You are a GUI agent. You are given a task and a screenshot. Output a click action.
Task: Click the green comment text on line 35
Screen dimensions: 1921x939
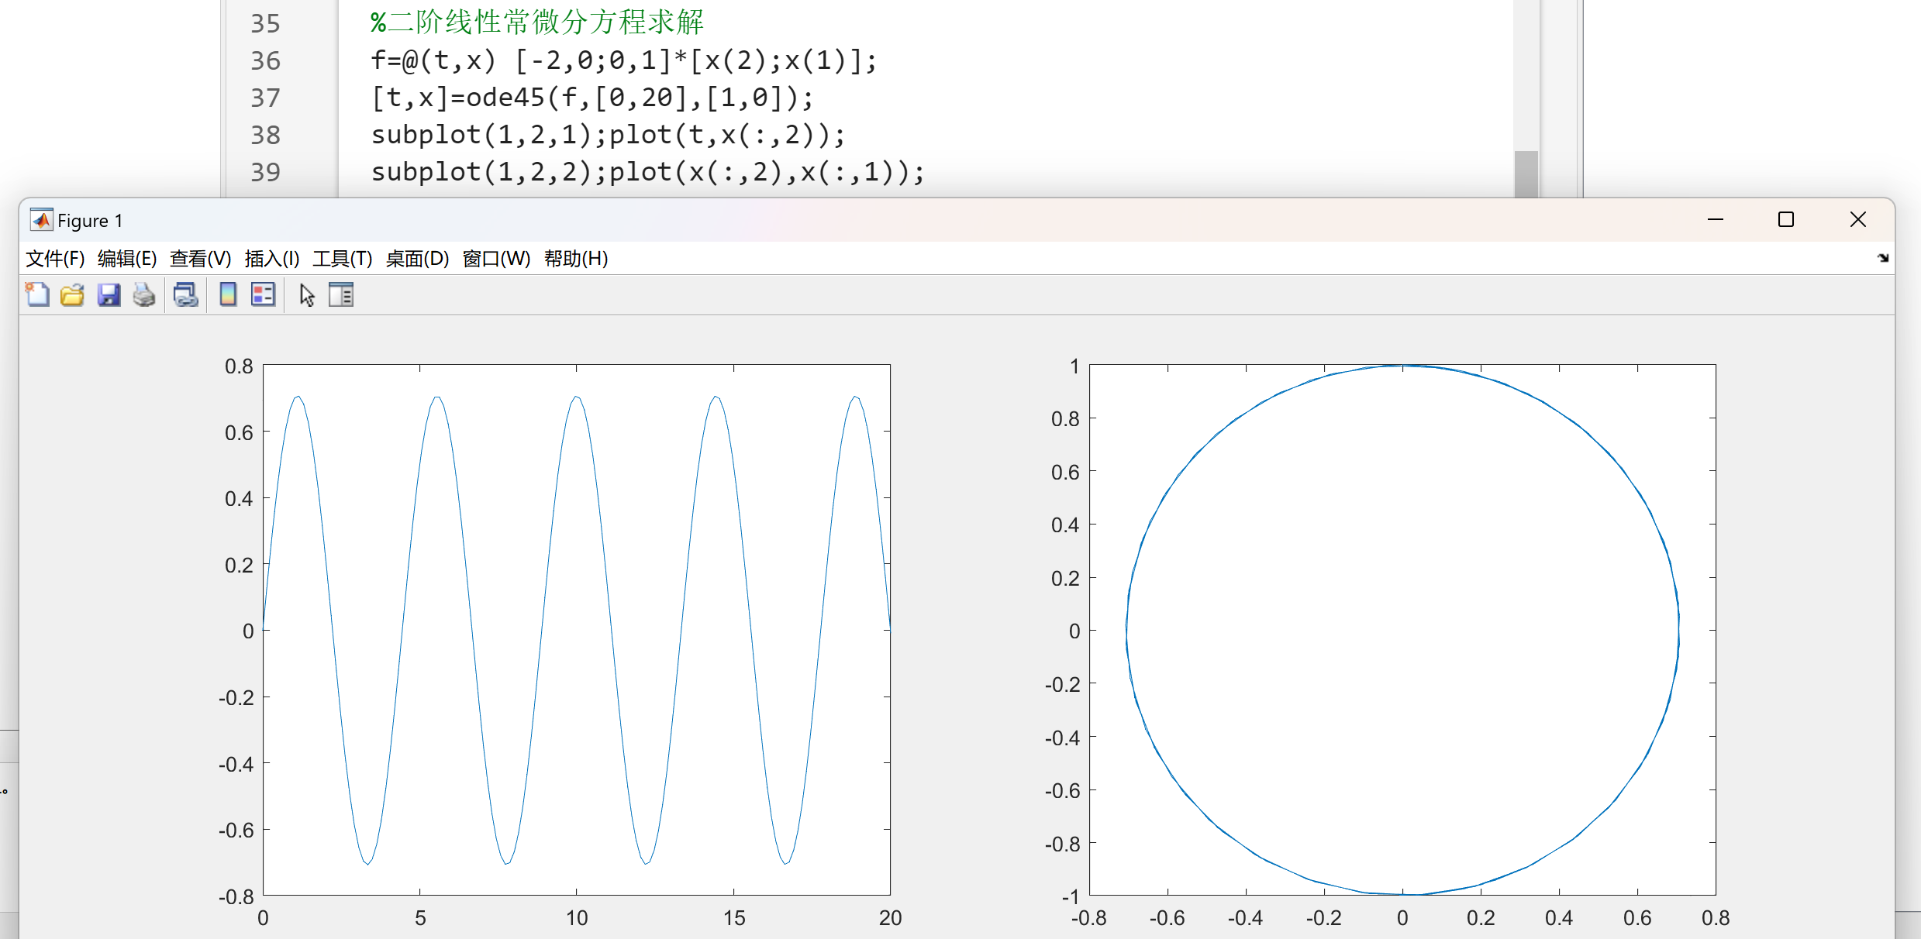(x=536, y=22)
